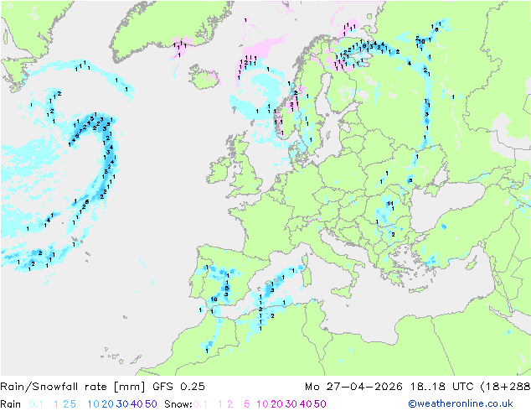531x411 pixels.
Task: Select the '(18+288' forecast offset text
Action: 506,387
